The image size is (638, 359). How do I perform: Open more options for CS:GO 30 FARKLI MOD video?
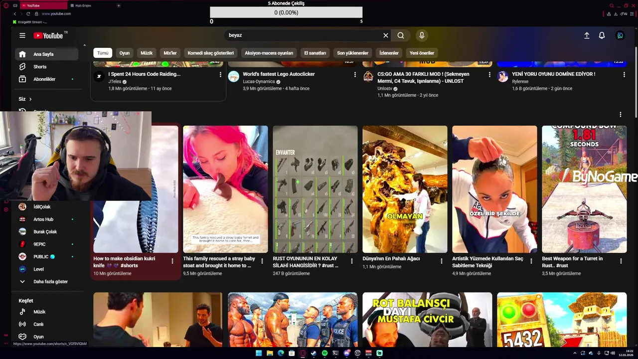(489, 74)
